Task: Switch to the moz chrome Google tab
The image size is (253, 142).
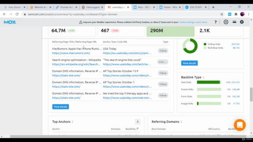Action: click(x=15, y=7)
